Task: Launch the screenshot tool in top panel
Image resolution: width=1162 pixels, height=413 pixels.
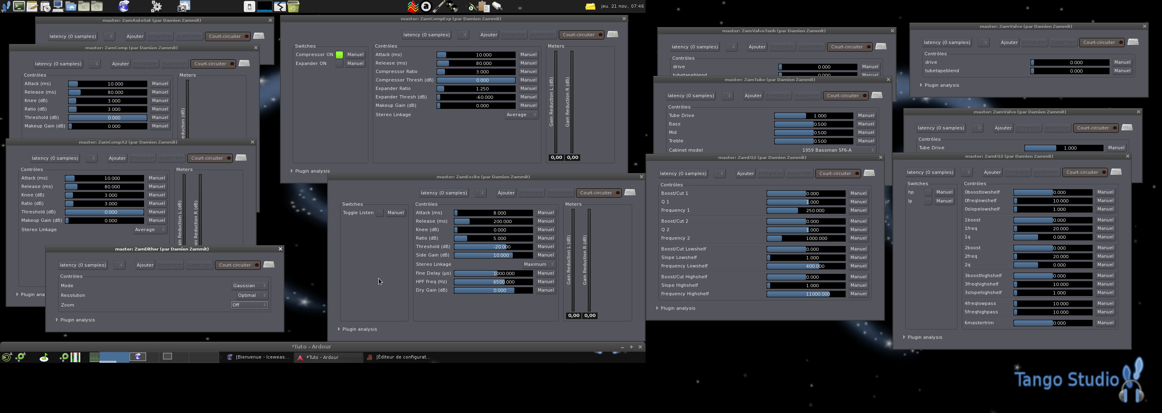Action: pyautogui.click(x=184, y=6)
